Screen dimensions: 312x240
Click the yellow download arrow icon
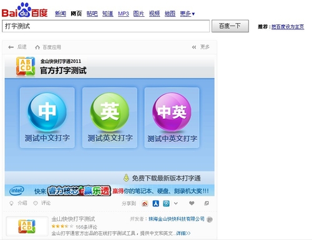tap(126, 178)
